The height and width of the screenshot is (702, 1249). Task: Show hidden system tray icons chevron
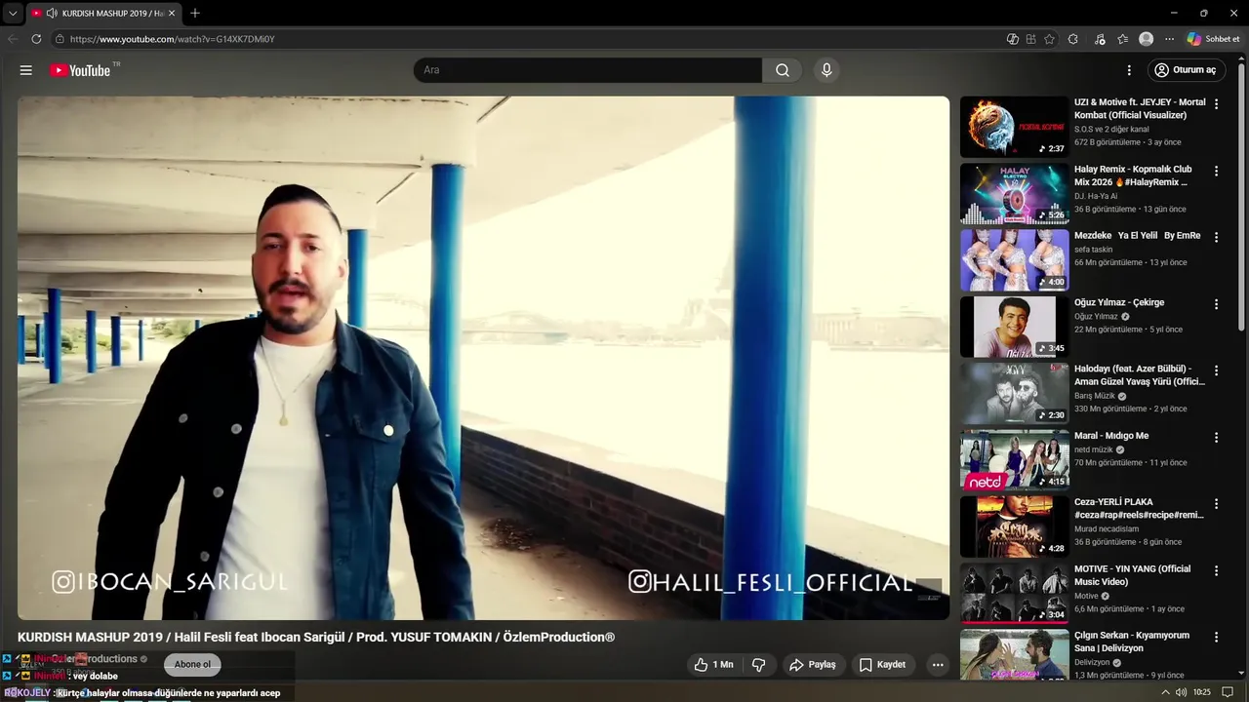(1166, 692)
